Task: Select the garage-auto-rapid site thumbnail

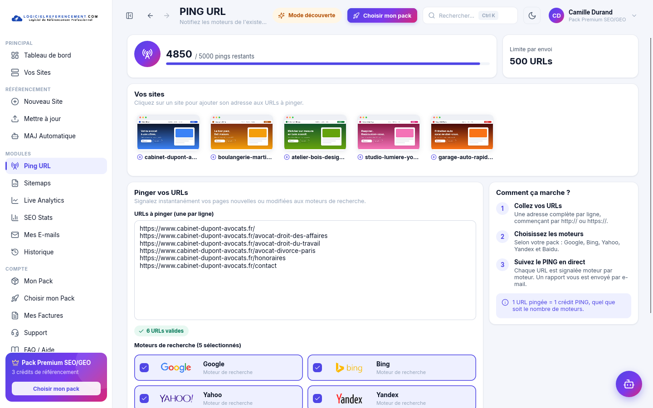Action: (x=462, y=132)
